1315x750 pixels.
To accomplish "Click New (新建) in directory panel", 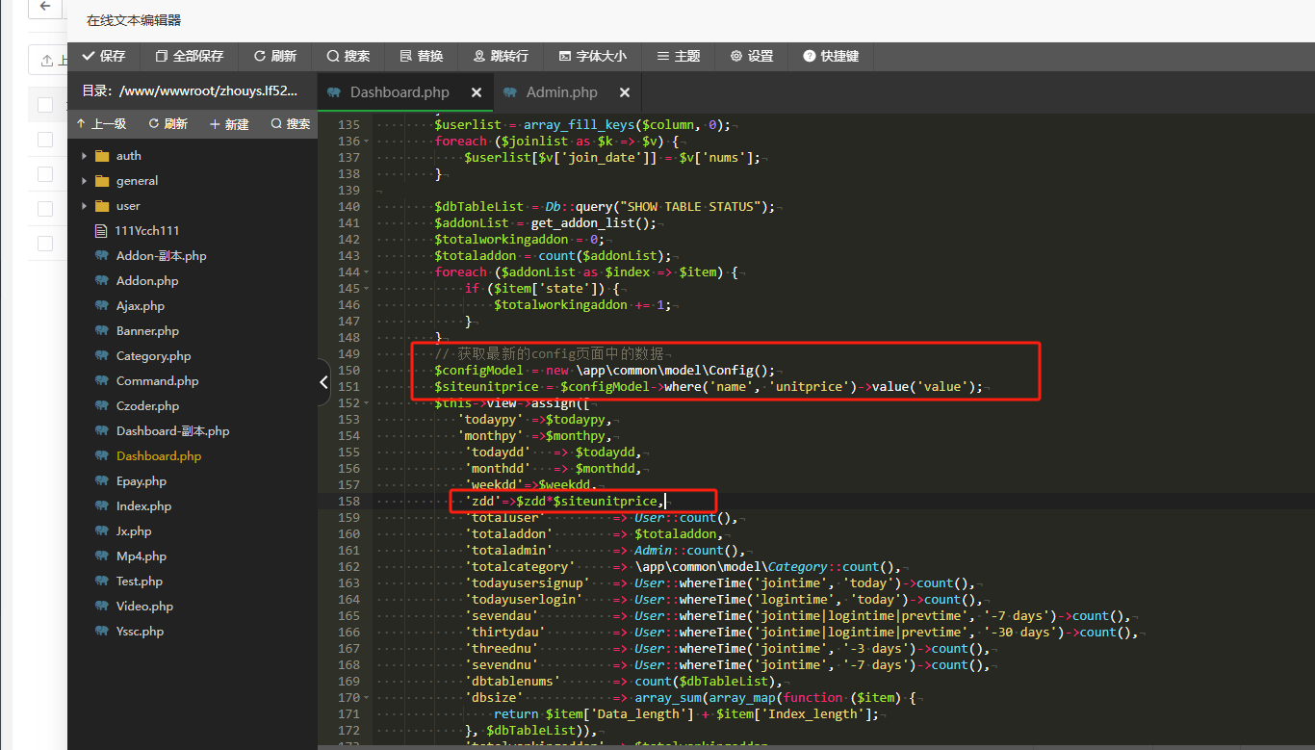I will (x=229, y=124).
